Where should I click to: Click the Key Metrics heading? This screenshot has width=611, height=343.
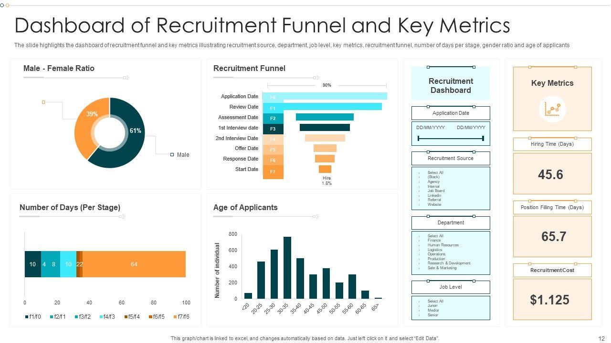pyautogui.click(x=552, y=83)
